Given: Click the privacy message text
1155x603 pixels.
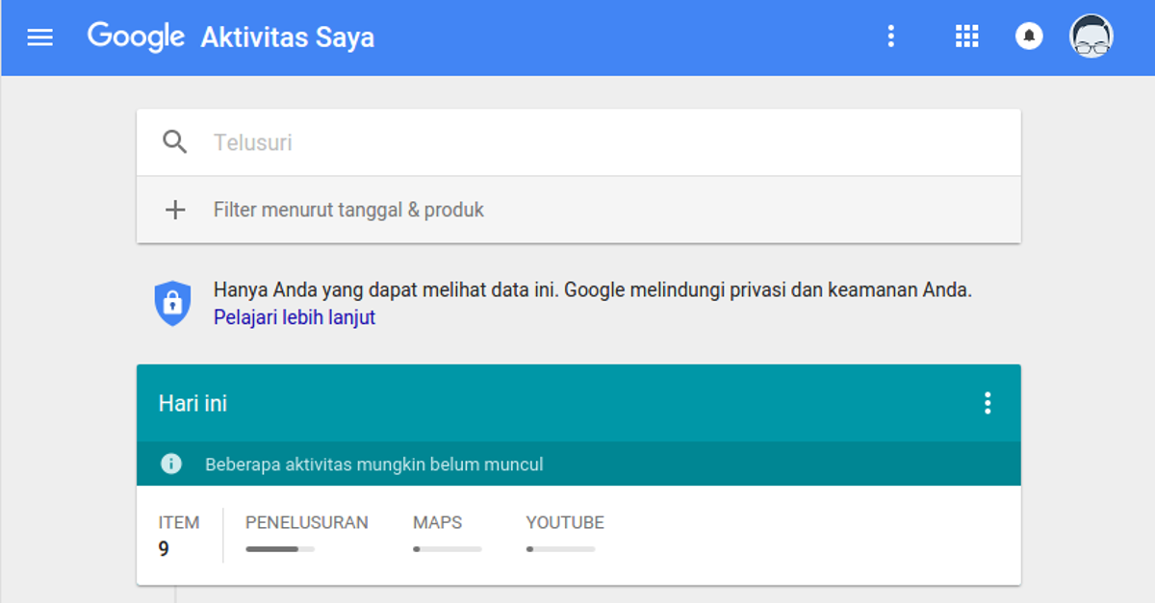Looking at the screenshot, I should [593, 290].
